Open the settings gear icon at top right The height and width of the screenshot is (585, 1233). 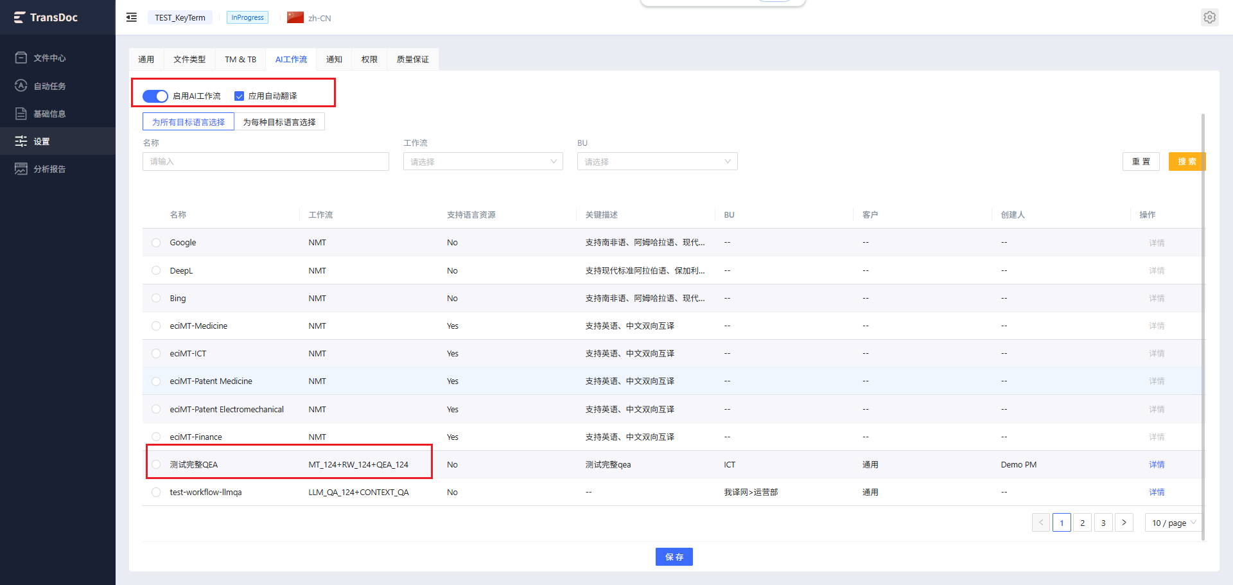[1209, 17]
